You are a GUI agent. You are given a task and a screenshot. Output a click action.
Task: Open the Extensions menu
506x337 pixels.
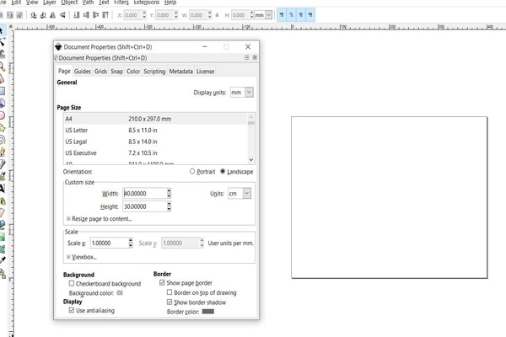tap(147, 3)
